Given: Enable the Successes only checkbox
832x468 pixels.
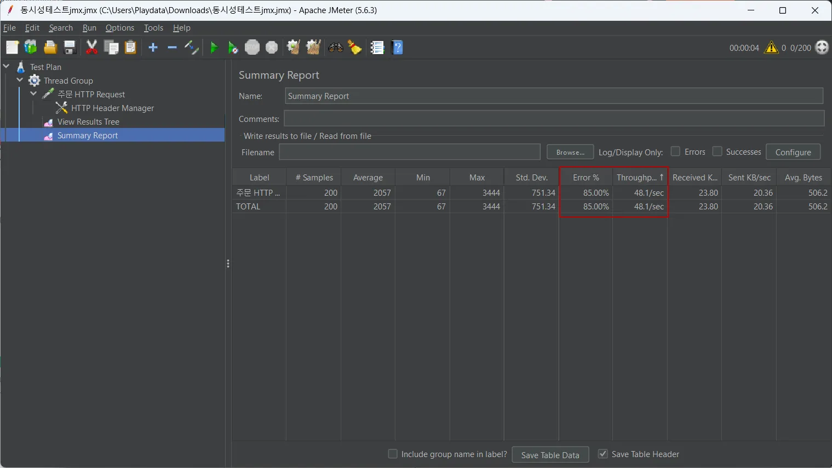Looking at the screenshot, I should pos(717,151).
